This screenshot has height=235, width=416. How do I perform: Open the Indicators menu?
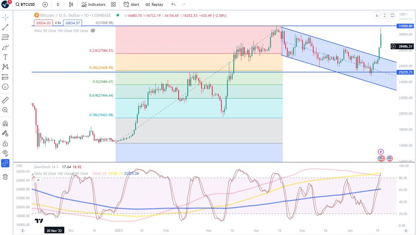93,4
